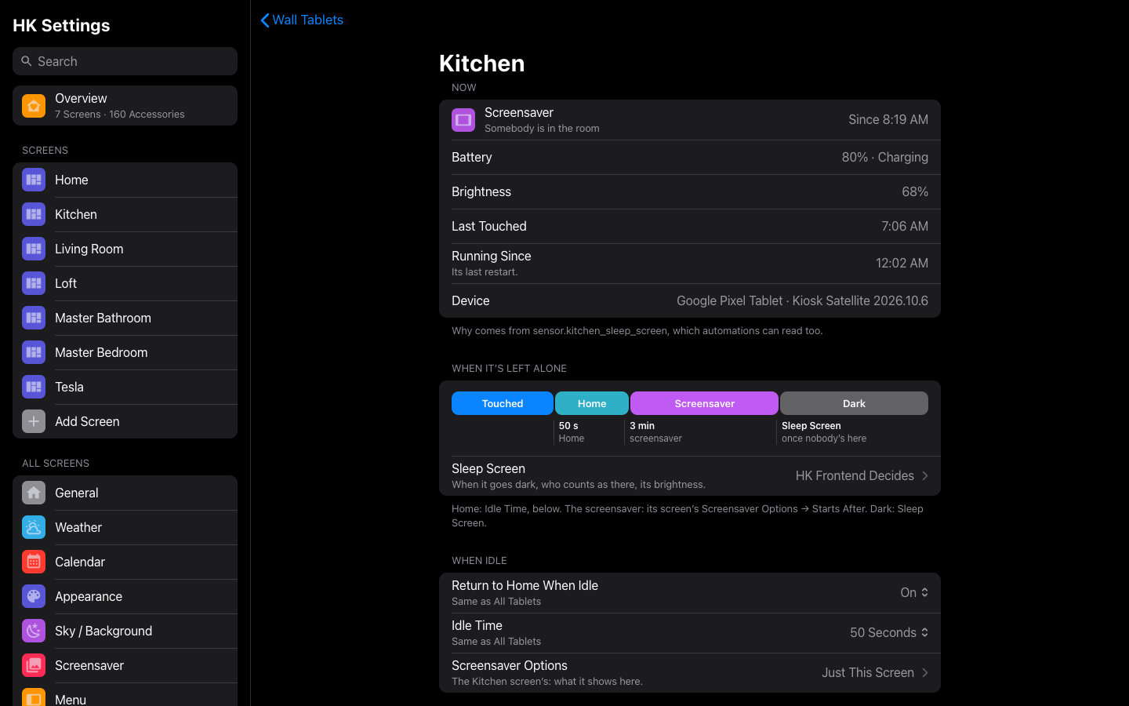Select the Home screen icon

click(x=34, y=180)
